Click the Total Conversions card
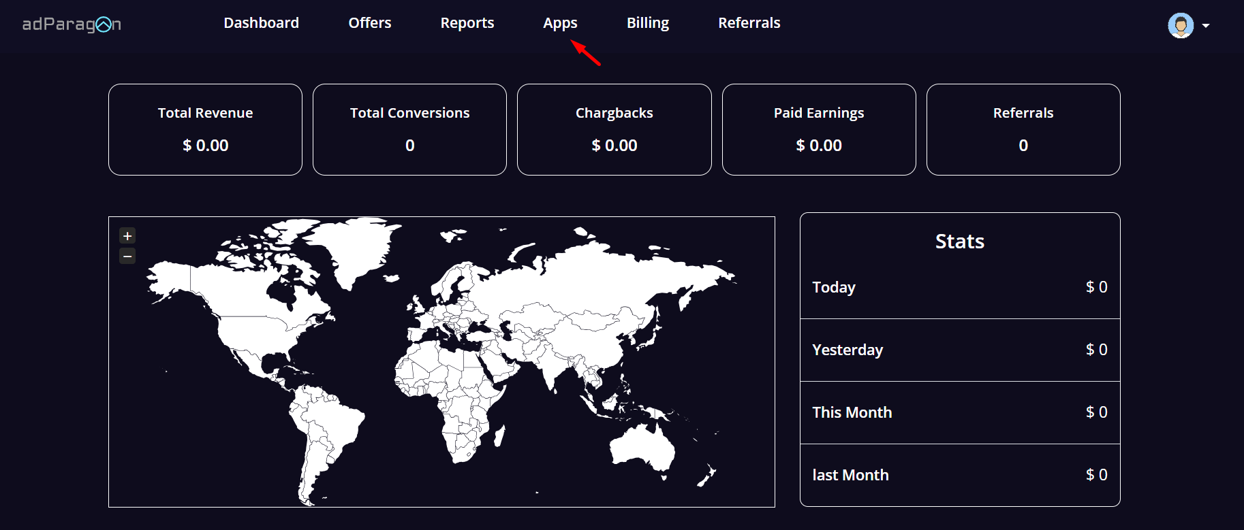1244x530 pixels. (409, 129)
